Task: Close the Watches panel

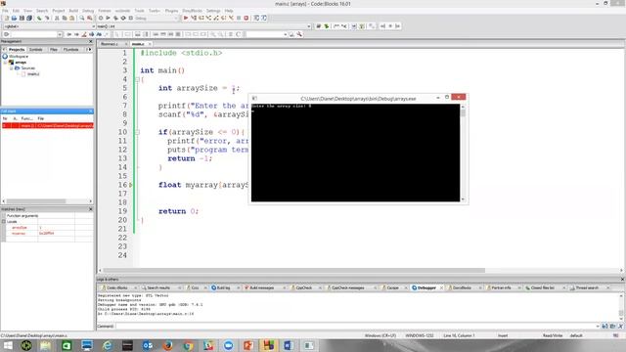Action: (x=91, y=209)
